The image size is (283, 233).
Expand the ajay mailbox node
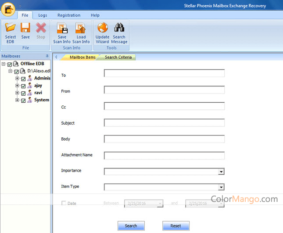point(17,86)
